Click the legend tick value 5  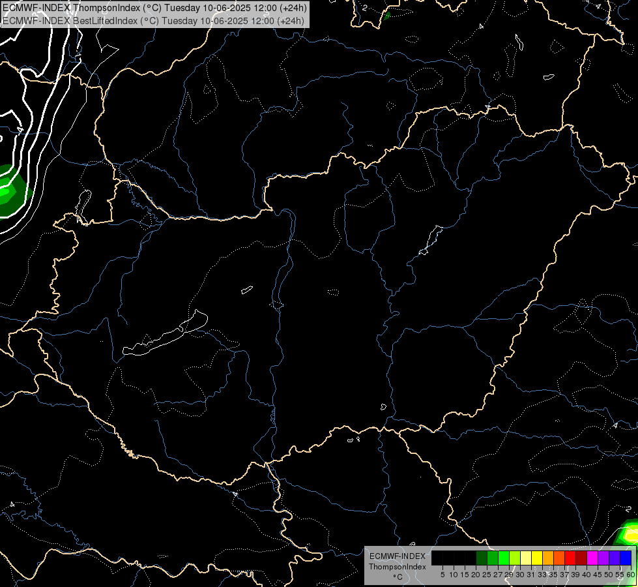click(442, 575)
